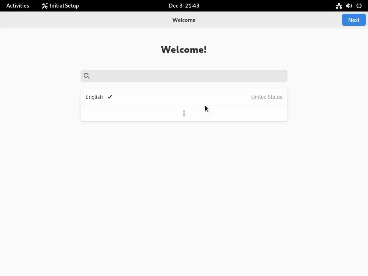Open the Activities overview

pos(18,6)
